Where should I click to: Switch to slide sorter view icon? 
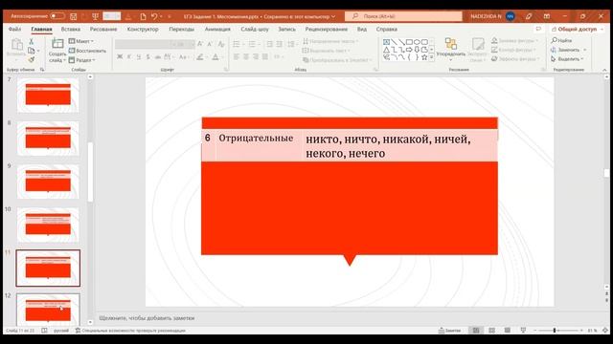(x=491, y=331)
